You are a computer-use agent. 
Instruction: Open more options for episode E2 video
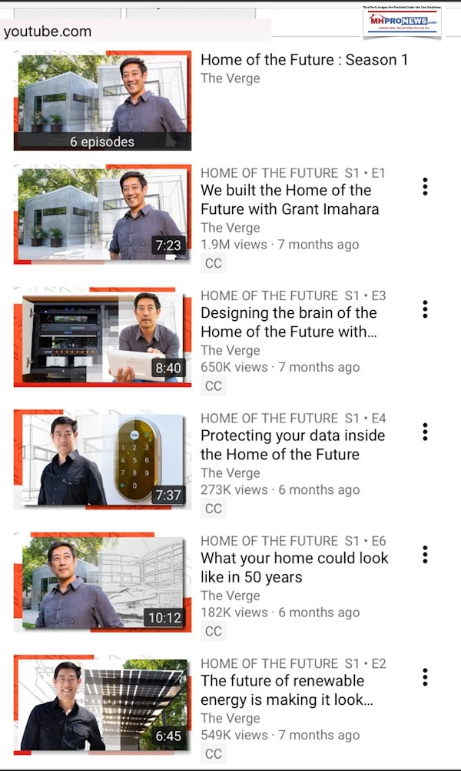(x=425, y=677)
